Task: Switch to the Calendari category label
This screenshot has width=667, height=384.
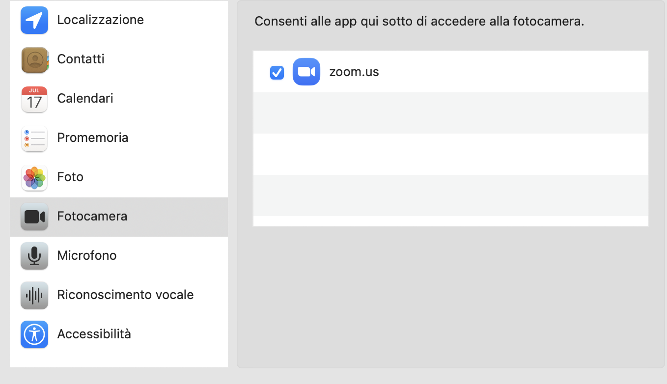Action: [x=85, y=99]
